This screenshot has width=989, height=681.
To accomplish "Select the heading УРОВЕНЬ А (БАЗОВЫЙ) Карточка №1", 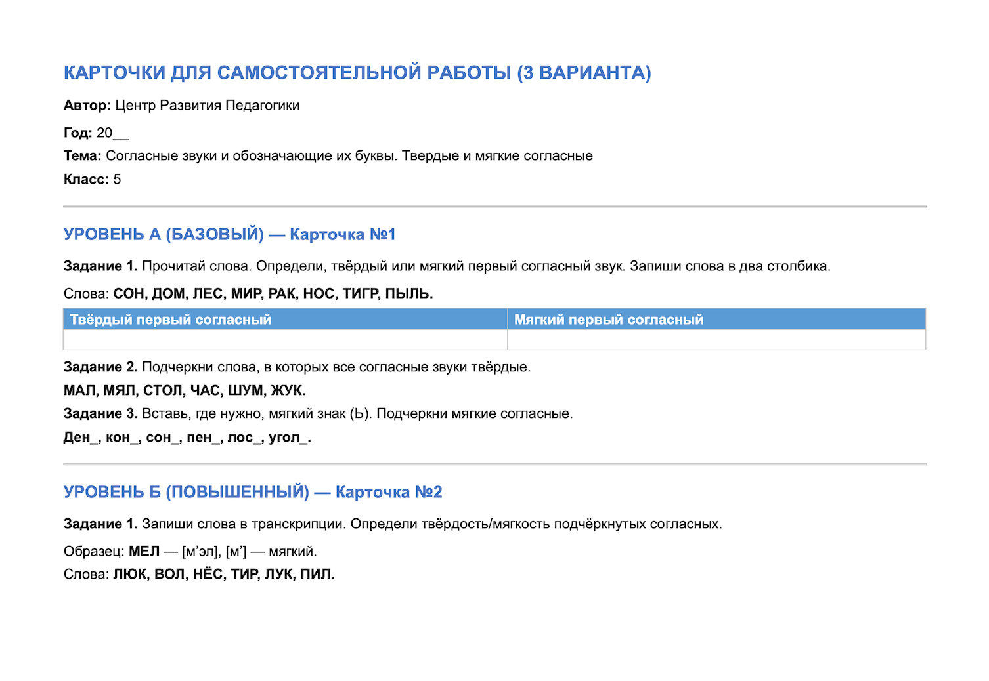I will [x=230, y=234].
